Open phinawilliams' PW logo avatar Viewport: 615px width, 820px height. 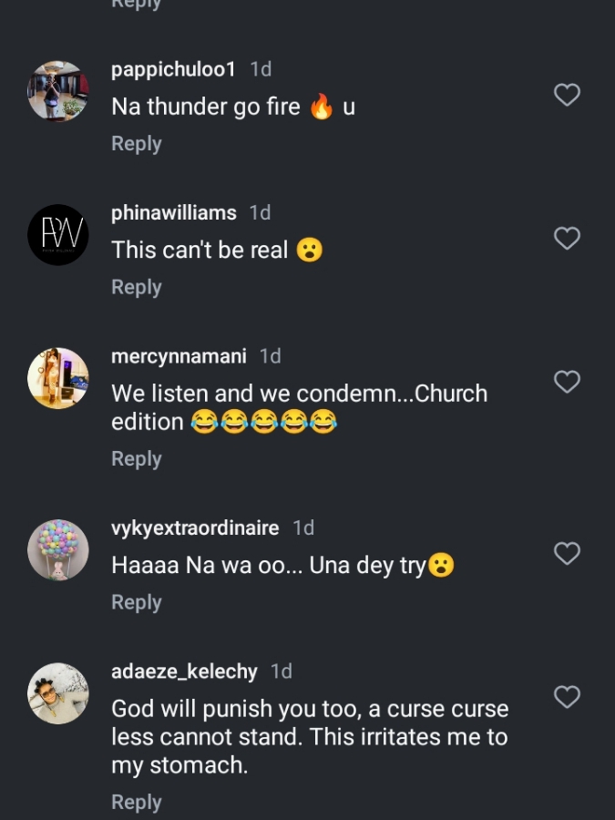(58, 235)
